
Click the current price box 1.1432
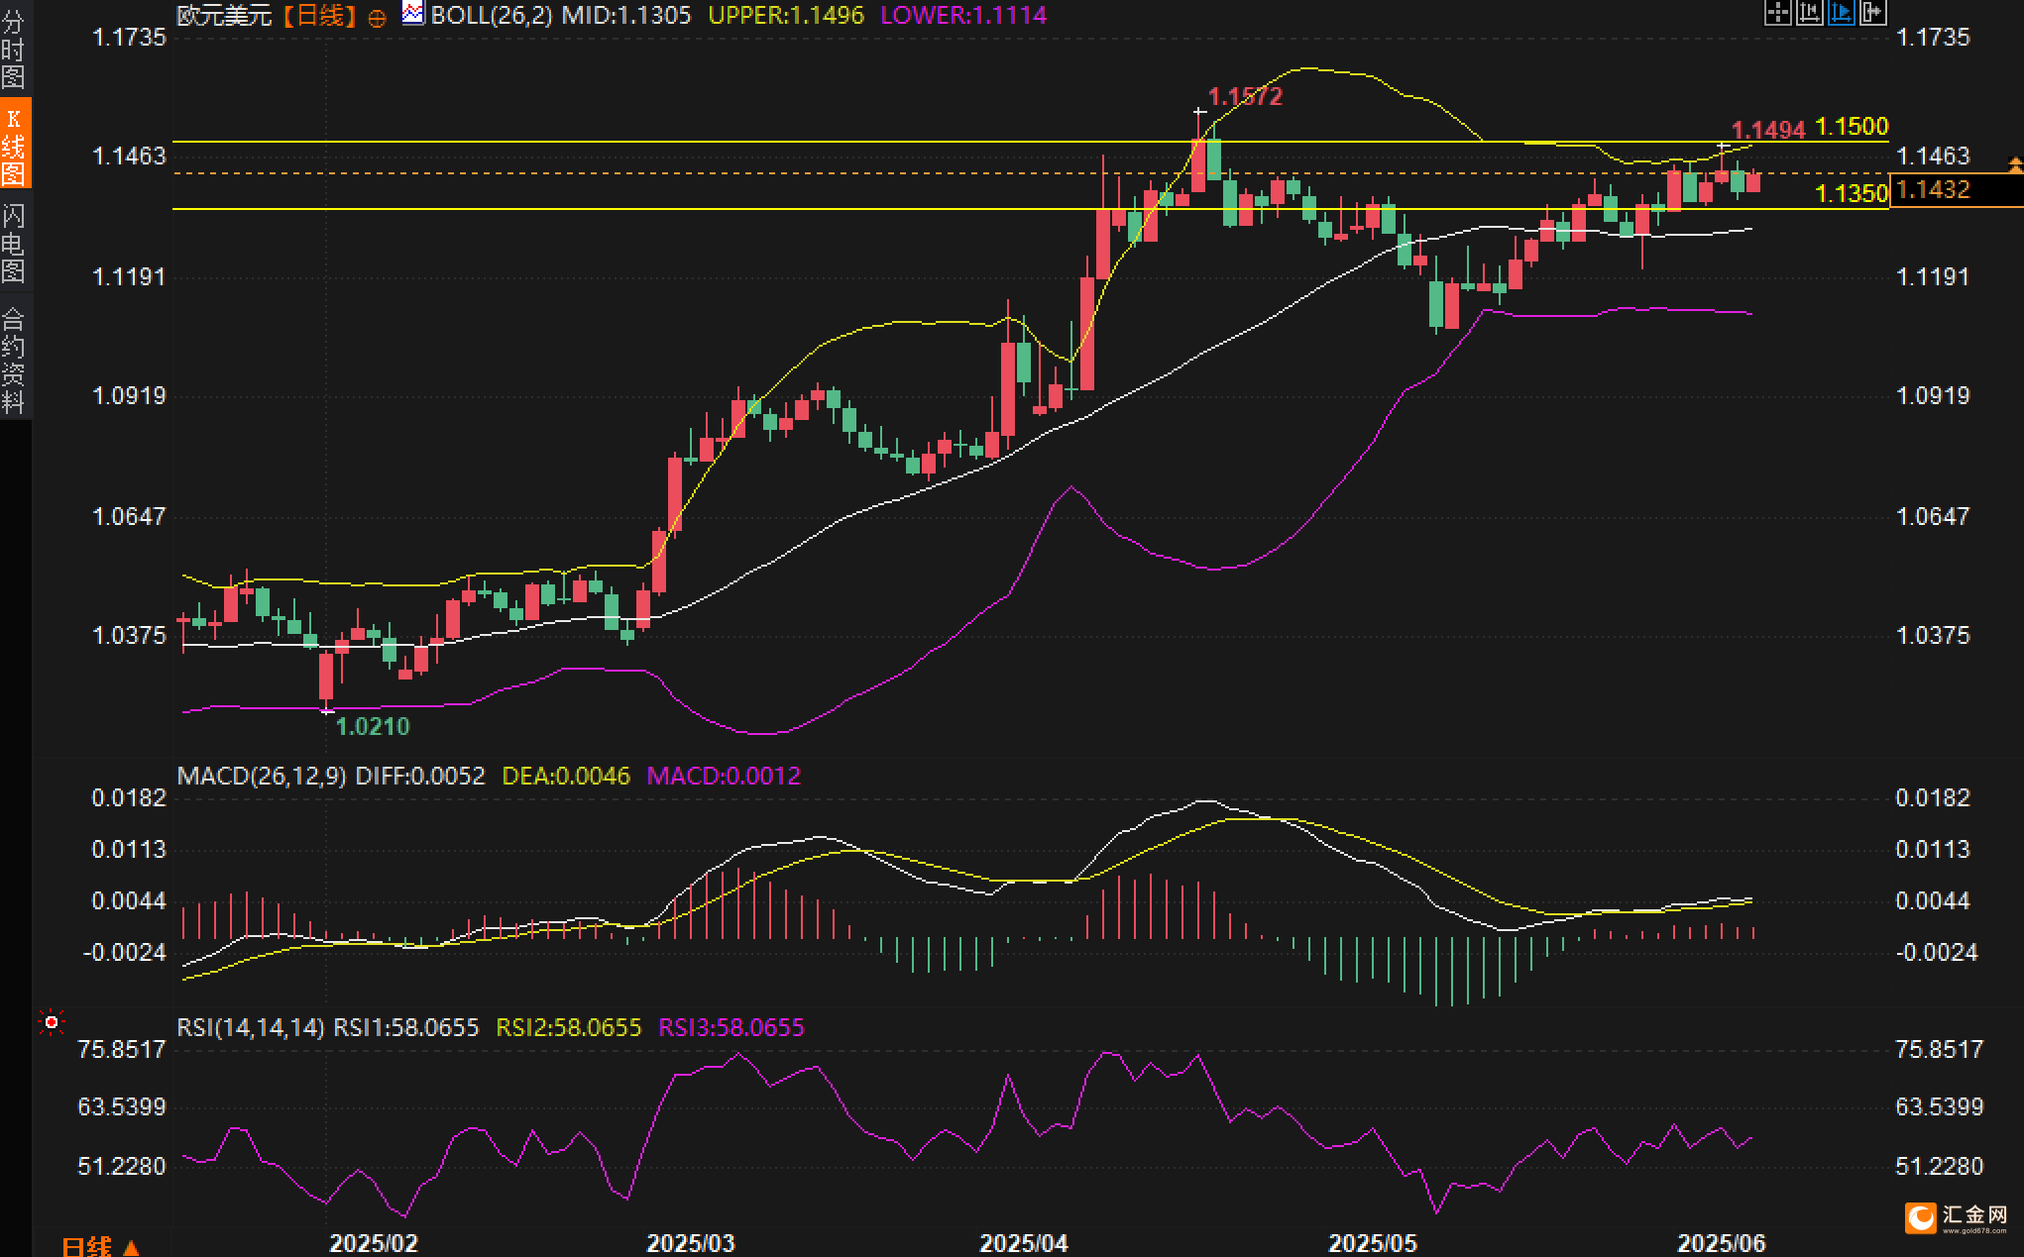tap(1957, 189)
